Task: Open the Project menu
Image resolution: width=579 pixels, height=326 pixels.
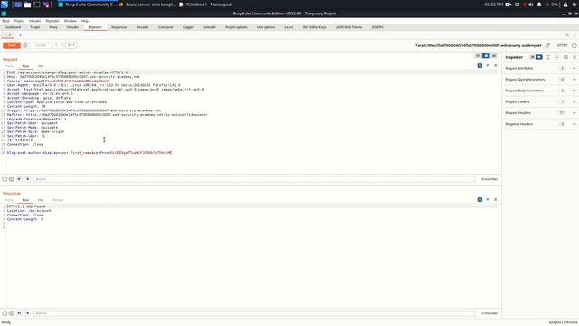Action: pyautogui.click(x=19, y=21)
